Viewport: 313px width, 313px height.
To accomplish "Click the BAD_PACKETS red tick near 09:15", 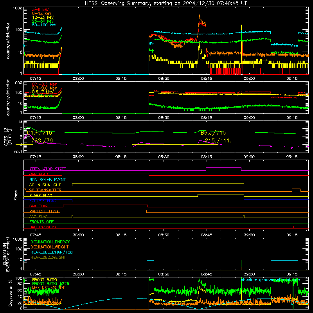I will [293, 227].
